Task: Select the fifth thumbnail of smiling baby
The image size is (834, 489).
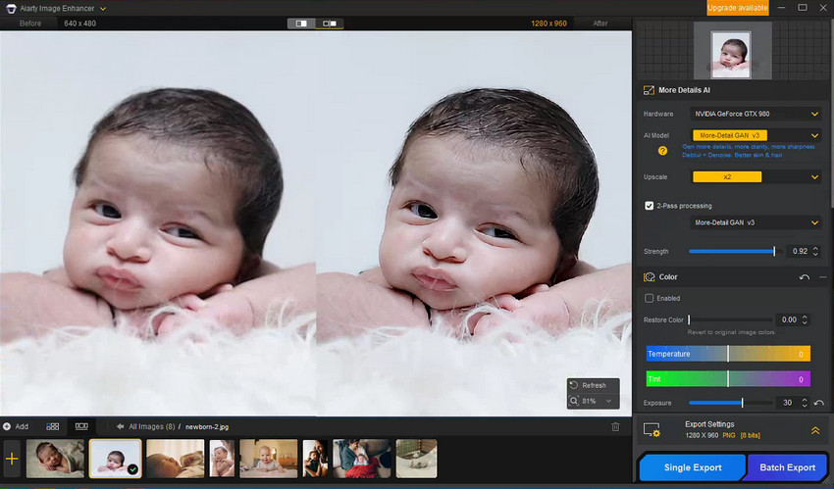Action: point(269,459)
